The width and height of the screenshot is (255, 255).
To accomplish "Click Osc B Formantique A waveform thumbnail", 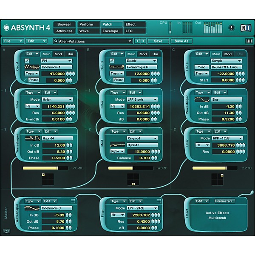I will [x=117, y=67].
